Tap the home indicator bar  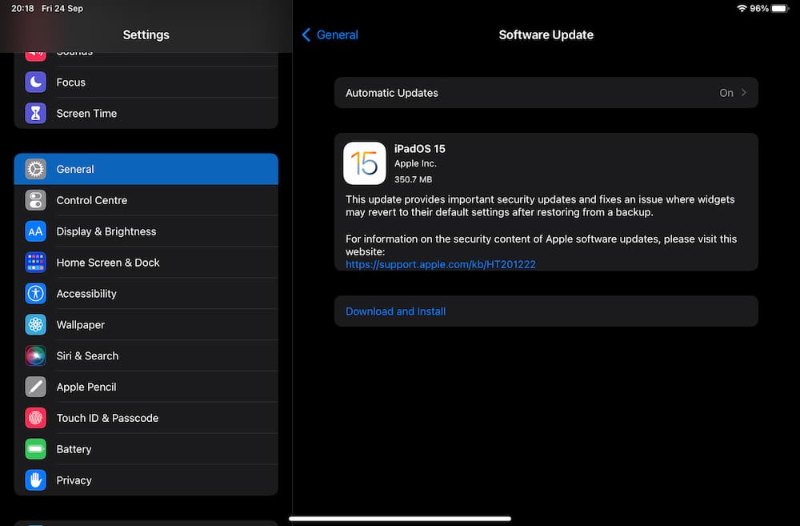tap(400, 518)
